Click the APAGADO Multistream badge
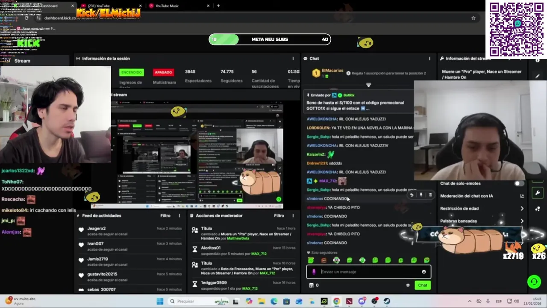 163,72
